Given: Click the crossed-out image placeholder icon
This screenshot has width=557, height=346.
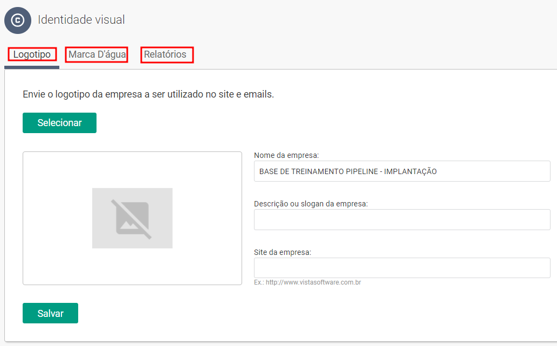Looking at the screenshot, I should tap(132, 218).
